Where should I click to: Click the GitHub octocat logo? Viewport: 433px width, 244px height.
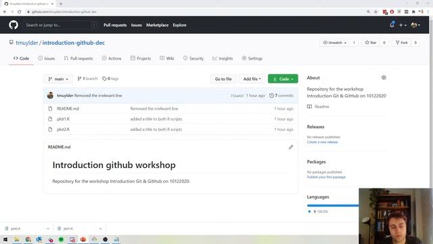(14, 25)
